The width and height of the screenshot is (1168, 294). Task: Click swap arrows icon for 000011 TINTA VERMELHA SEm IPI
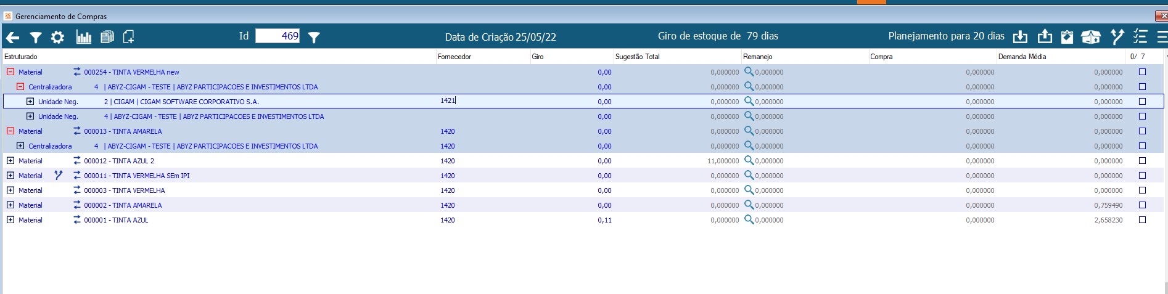tap(77, 175)
